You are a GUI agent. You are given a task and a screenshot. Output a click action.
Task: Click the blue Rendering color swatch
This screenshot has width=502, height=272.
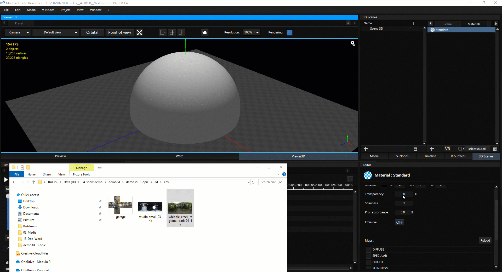(x=289, y=32)
